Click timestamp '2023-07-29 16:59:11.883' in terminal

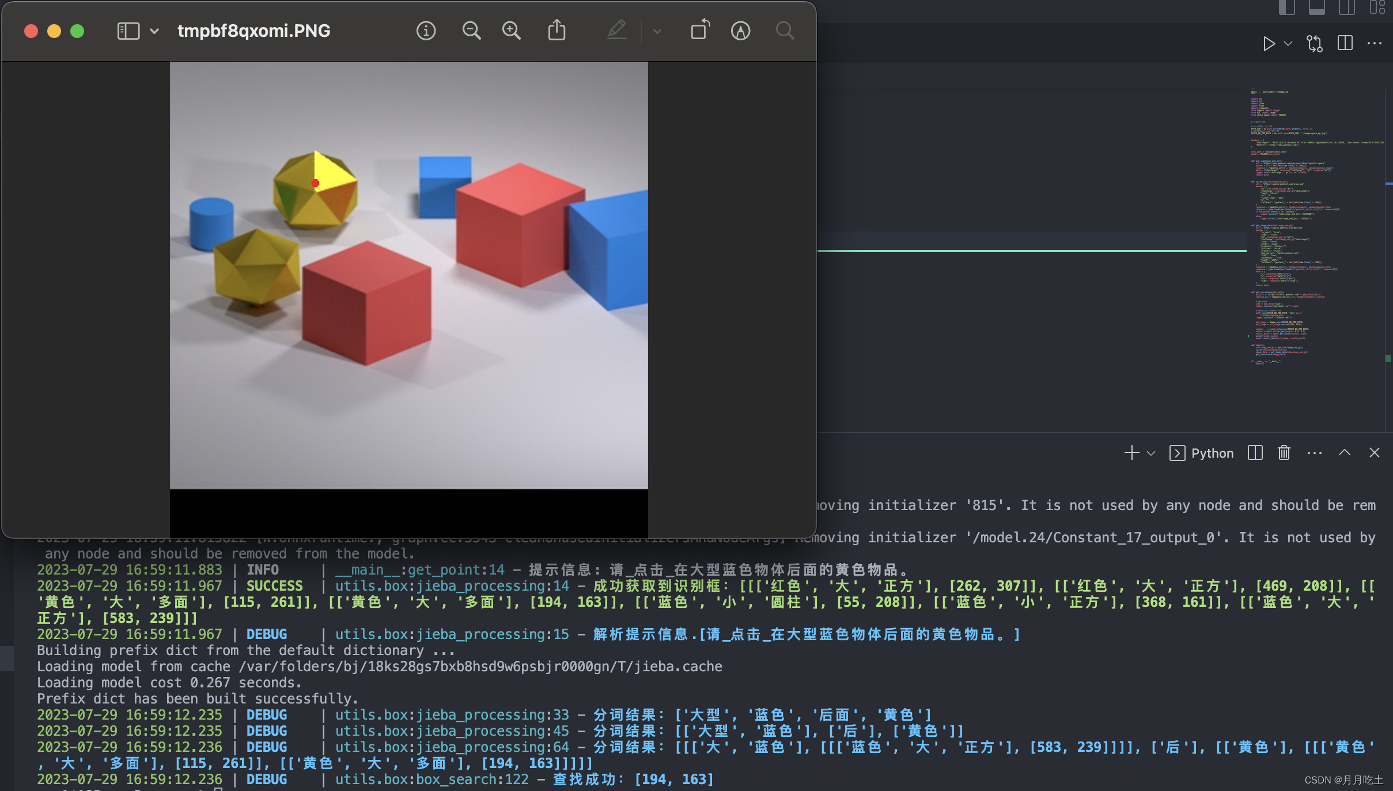pos(130,570)
